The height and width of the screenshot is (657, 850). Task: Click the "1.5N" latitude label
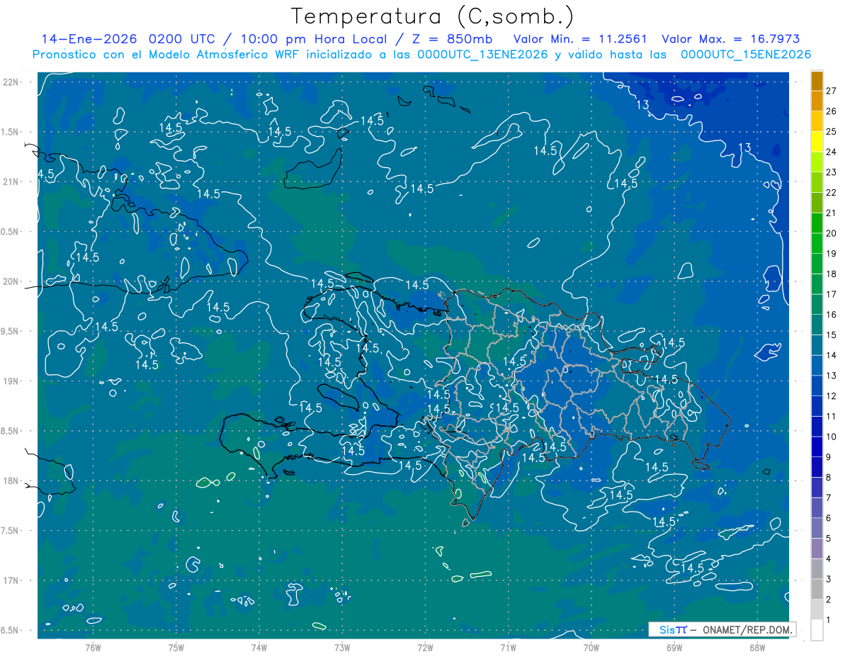(x=11, y=132)
